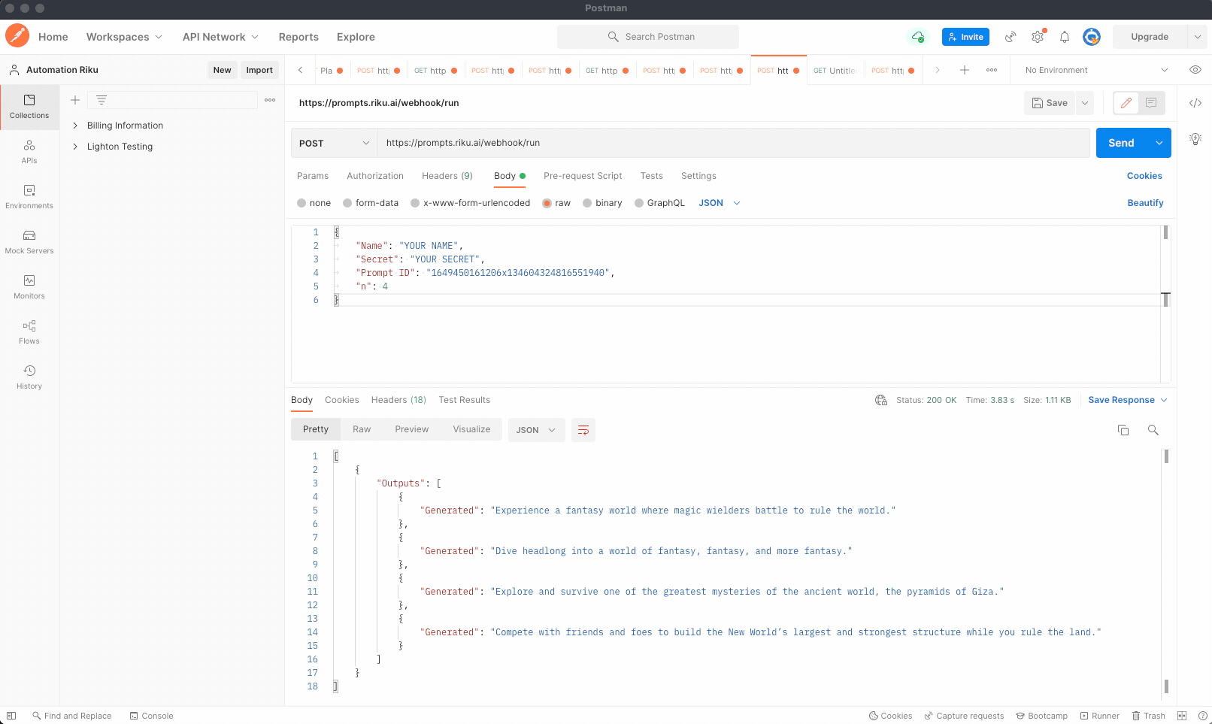The width and height of the screenshot is (1212, 724).
Task: Open Monitors in the sidebar
Action: (x=29, y=287)
